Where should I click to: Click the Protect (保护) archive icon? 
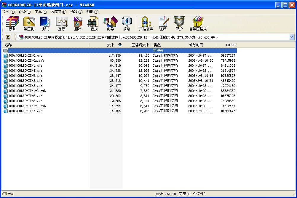click(179, 23)
